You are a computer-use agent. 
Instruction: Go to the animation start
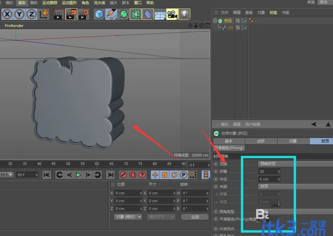[46, 175]
